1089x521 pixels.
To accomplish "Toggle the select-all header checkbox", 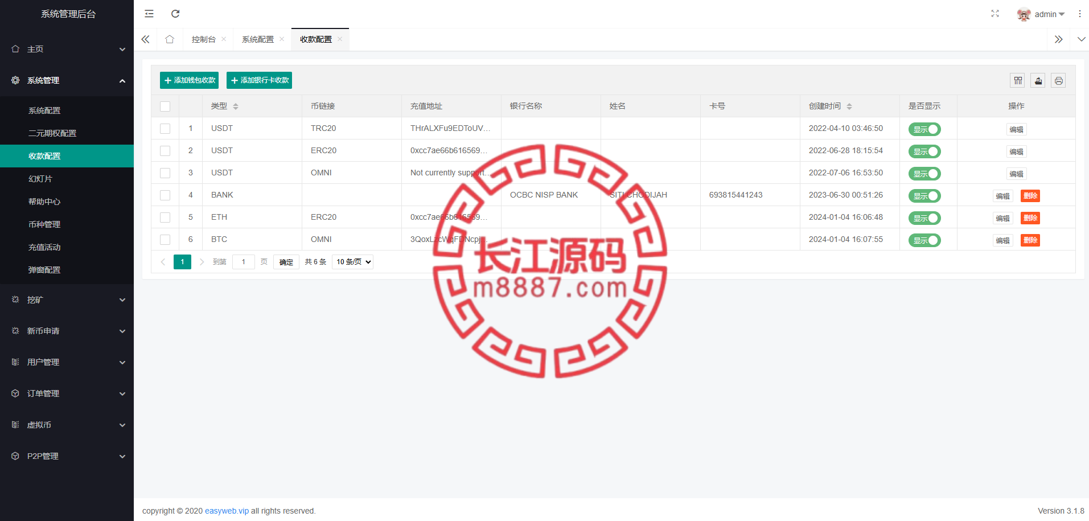I will [x=165, y=106].
